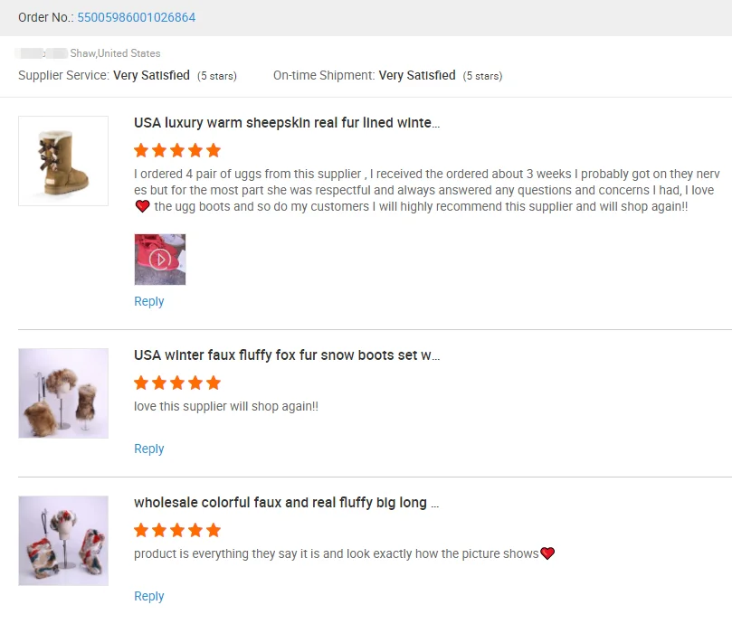This screenshot has width=732, height=624.
Task: Reply to the wholesale fluffy fur review
Action: tap(148, 596)
